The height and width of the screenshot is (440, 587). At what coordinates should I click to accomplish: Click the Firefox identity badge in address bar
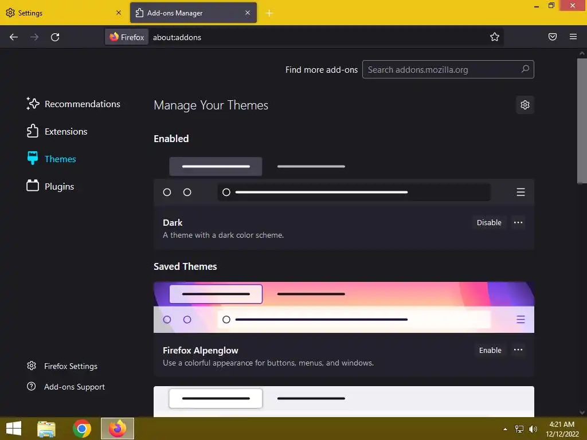click(127, 37)
